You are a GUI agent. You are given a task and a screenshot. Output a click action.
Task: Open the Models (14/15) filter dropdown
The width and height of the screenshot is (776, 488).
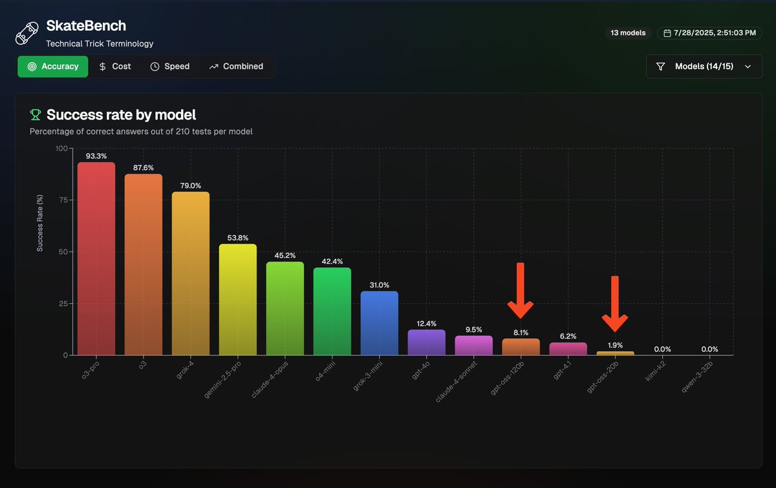tap(704, 67)
